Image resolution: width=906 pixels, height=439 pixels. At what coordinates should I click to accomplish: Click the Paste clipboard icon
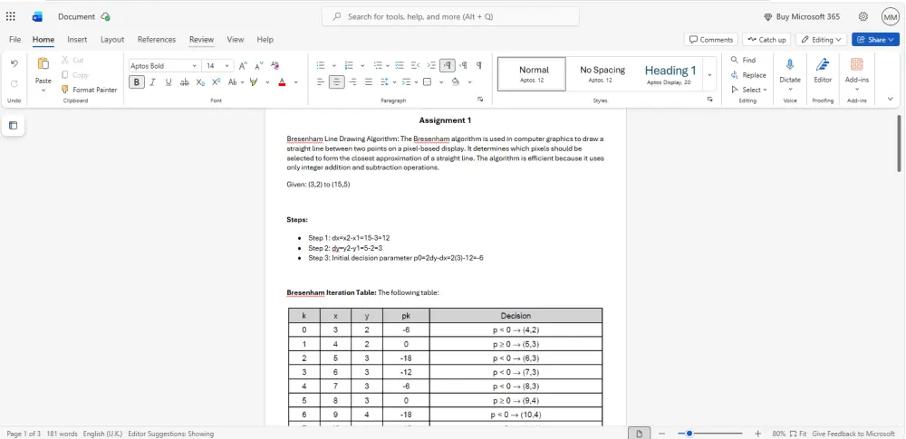click(x=43, y=63)
